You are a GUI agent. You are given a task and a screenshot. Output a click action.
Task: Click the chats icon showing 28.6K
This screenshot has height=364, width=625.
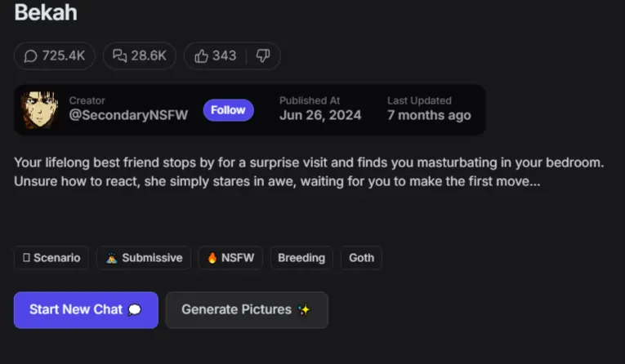point(119,55)
